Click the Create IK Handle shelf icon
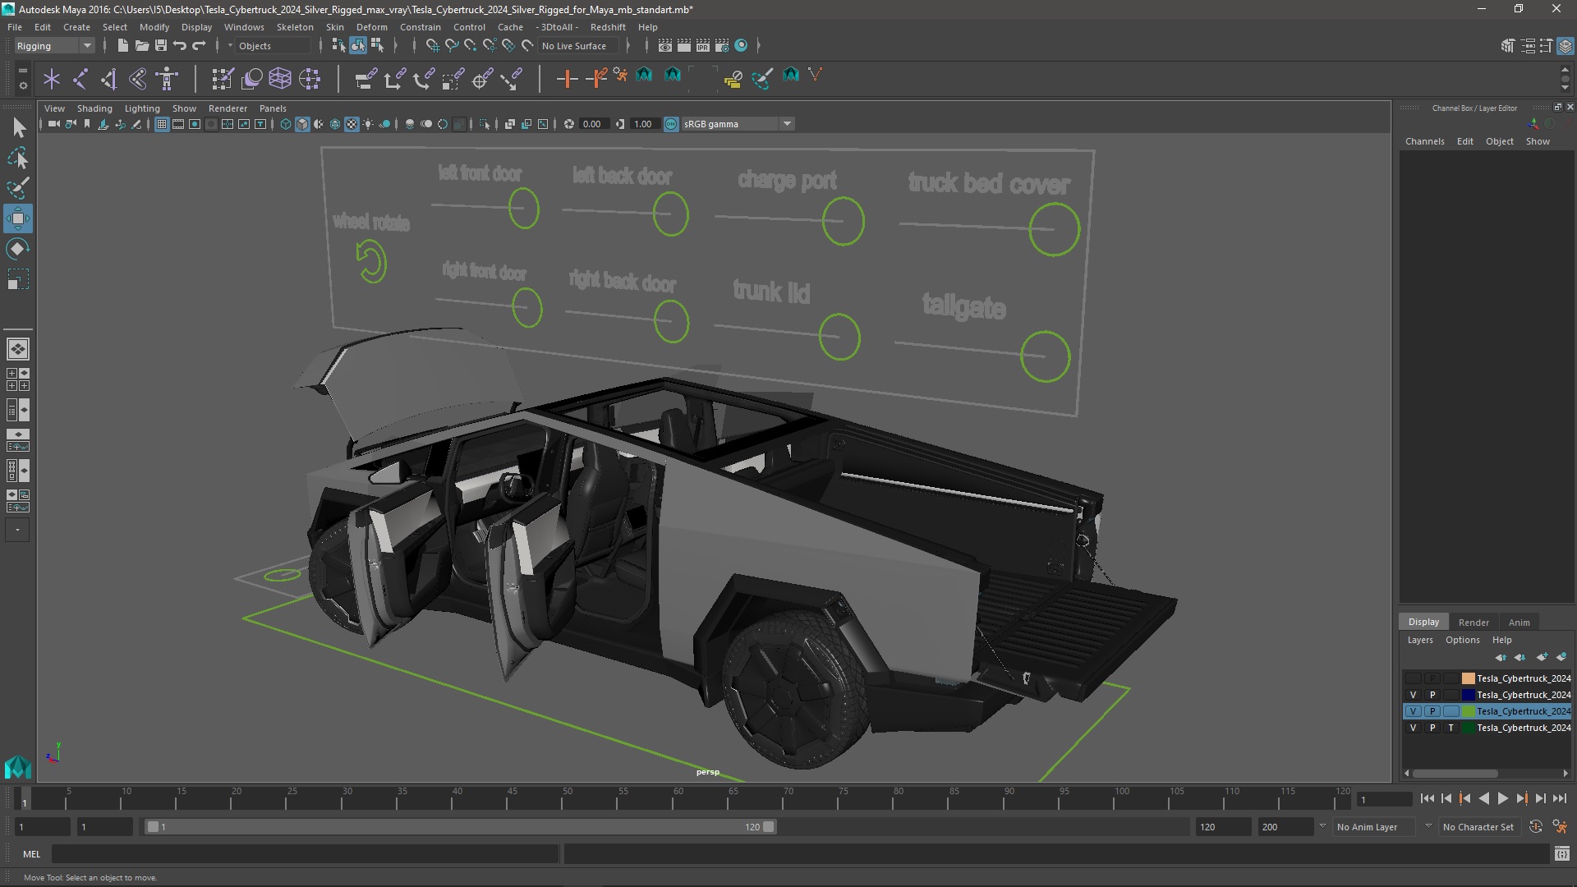 coord(109,79)
